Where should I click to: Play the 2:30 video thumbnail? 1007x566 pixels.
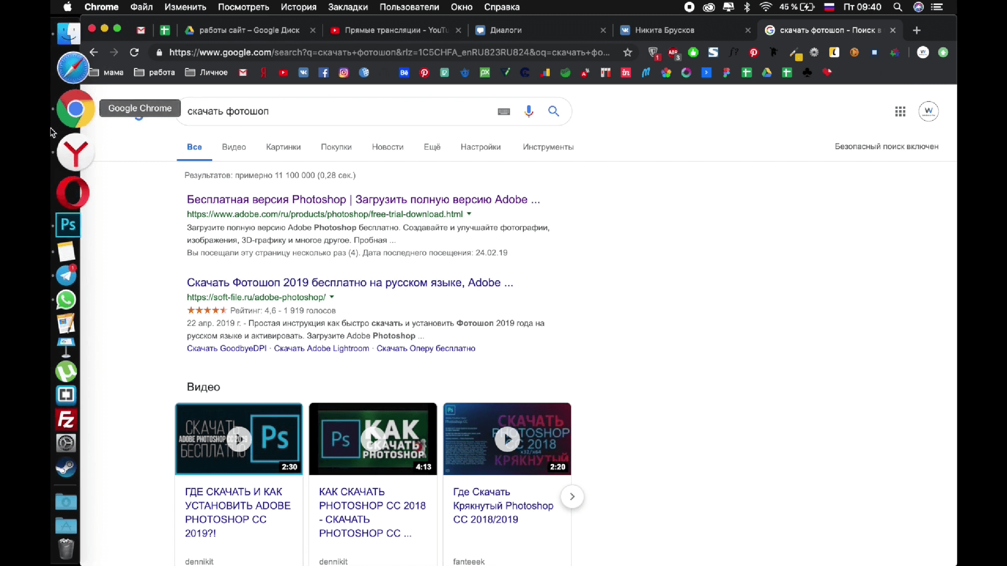[x=239, y=439]
